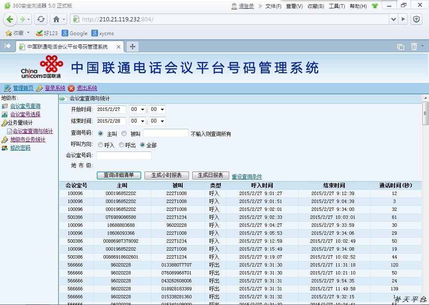The width and height of the screenshot is (429, 305).
Task: Open the forward button history dropdown
Action: [x=28, y=19]
